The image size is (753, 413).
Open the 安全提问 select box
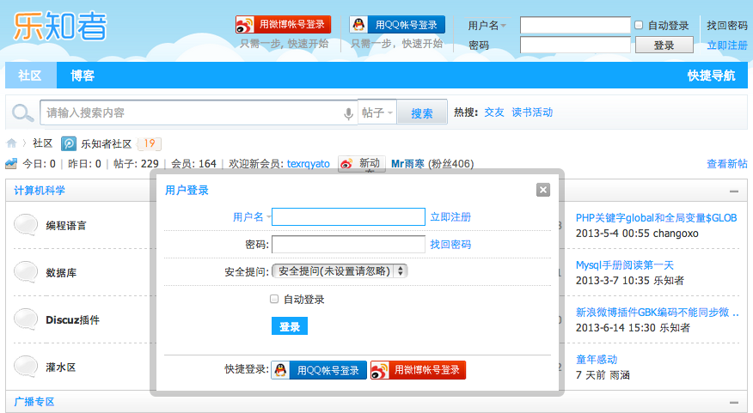point(340,271)
